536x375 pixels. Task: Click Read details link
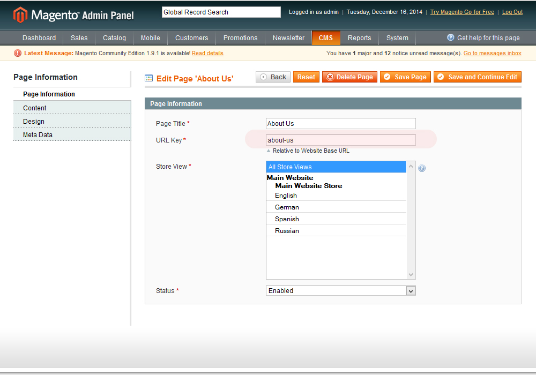click(207, 53)
